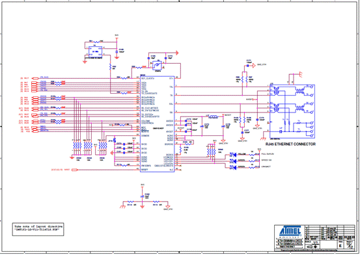Select the 50 MHz oscillator symbol

[95, 51]
